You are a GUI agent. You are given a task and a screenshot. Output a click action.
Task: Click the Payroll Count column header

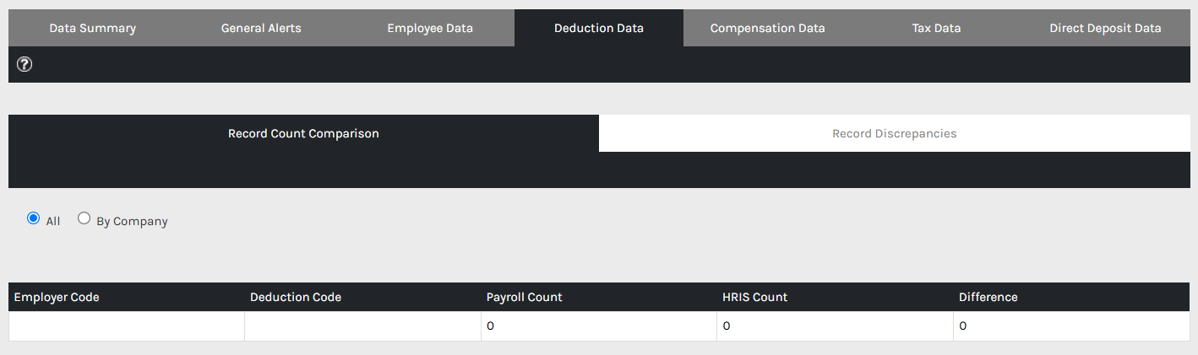pos(599,297)
